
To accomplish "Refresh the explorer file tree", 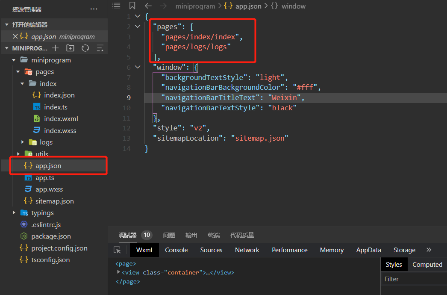I will [x=85, y=48].
